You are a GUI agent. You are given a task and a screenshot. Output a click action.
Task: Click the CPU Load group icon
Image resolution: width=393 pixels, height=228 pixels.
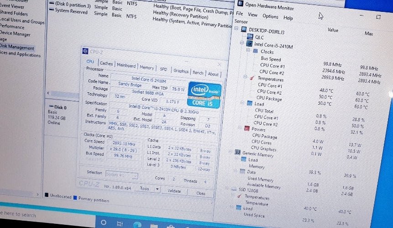249,103
